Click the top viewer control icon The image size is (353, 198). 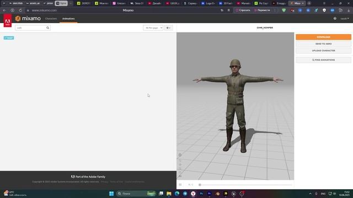tap(180, 155)
